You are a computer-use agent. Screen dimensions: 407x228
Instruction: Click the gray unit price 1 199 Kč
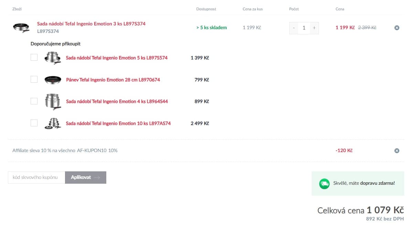[x=252, y=27]
